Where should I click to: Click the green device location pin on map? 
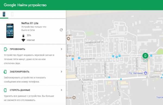coord(145,56)
